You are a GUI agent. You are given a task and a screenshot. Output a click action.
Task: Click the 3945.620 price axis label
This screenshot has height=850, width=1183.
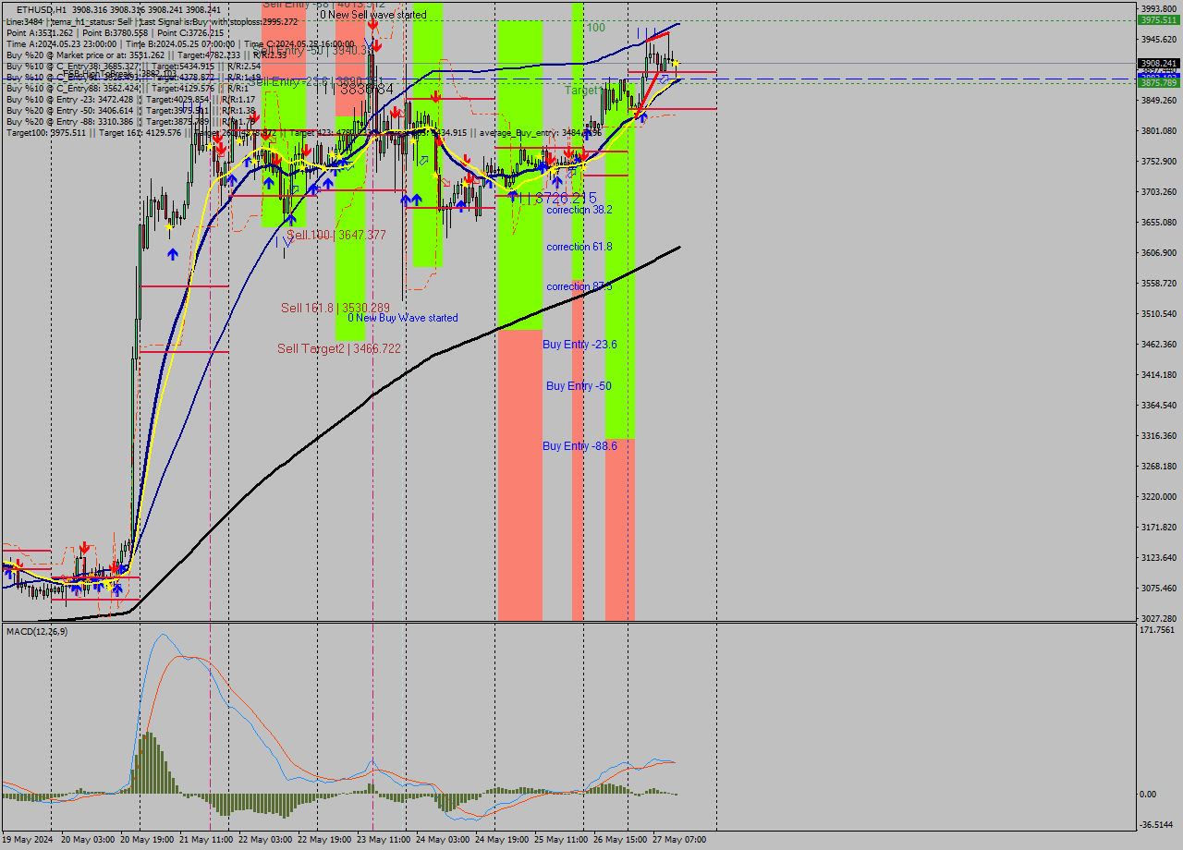pos(1158,40)
